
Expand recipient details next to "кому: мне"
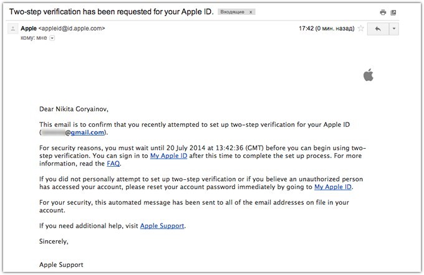[52, 38]
